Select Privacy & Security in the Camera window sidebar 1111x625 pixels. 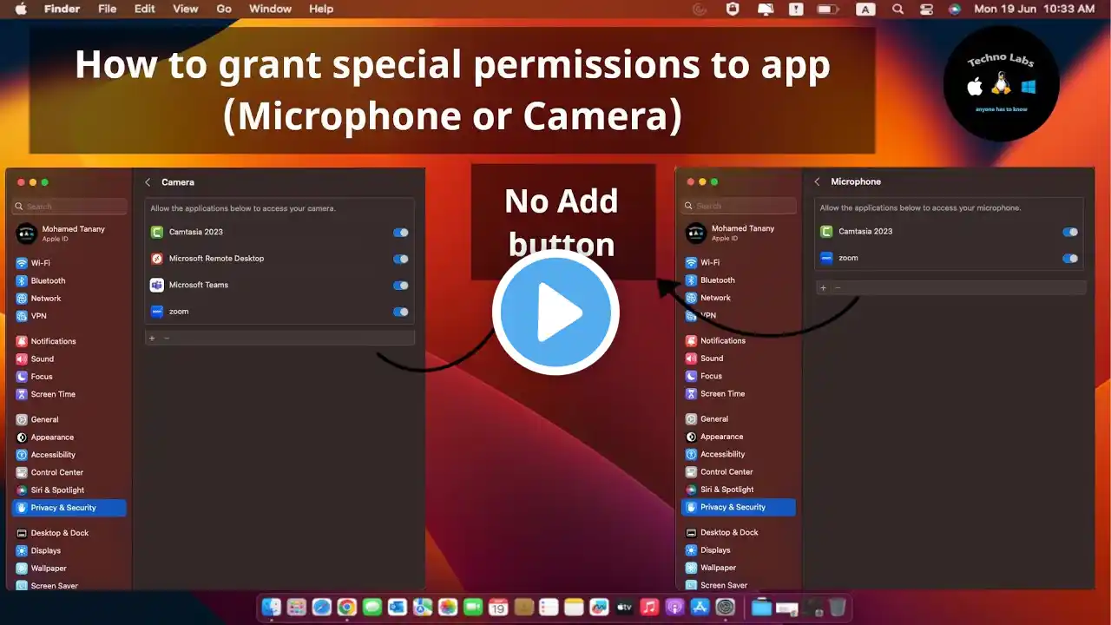(69, 508)
